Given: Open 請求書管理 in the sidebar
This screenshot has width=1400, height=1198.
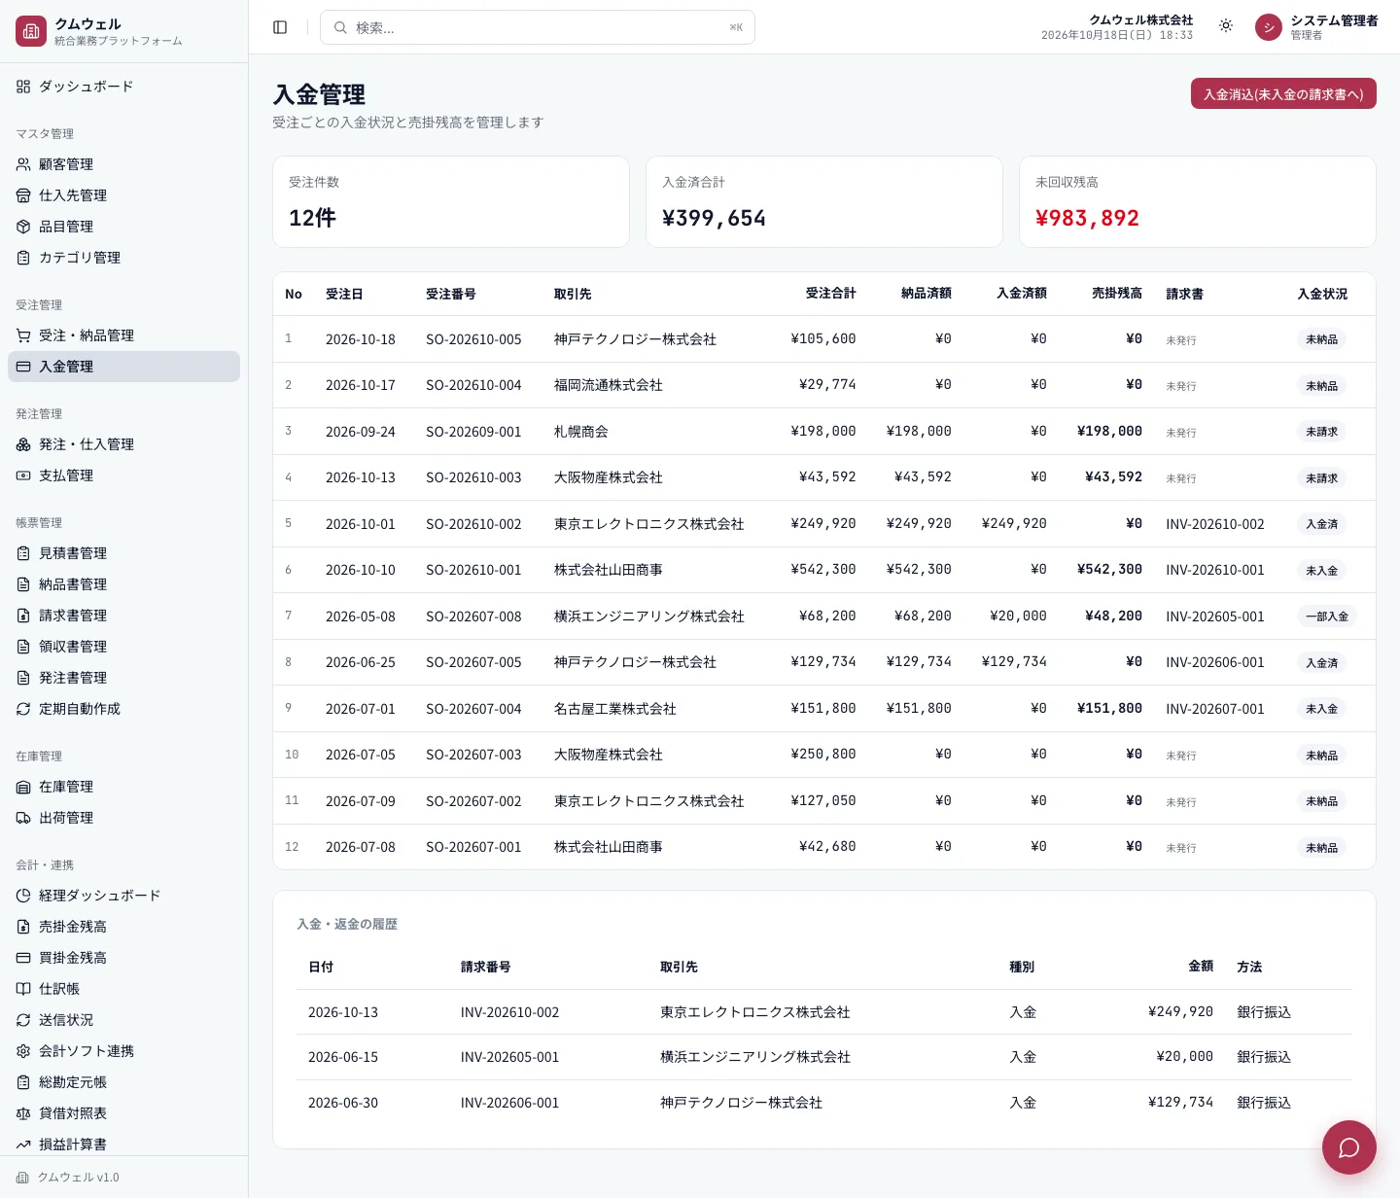Looking at the screenshot, I should point(123,616).
